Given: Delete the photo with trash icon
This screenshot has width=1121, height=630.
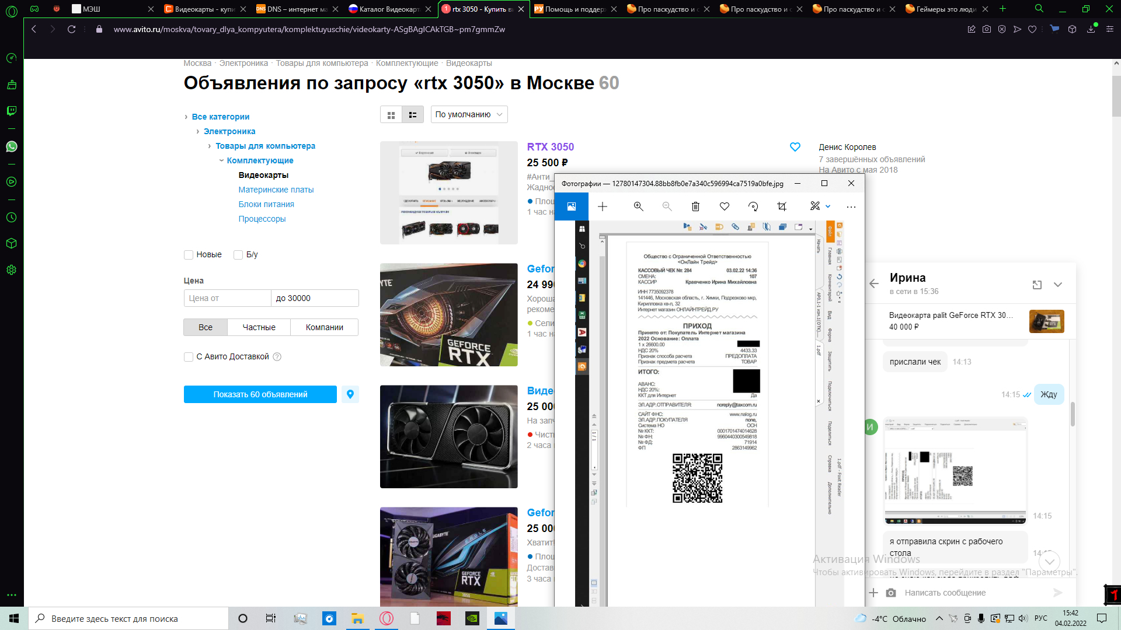Looking at the screenshot, I should point(695,206).
